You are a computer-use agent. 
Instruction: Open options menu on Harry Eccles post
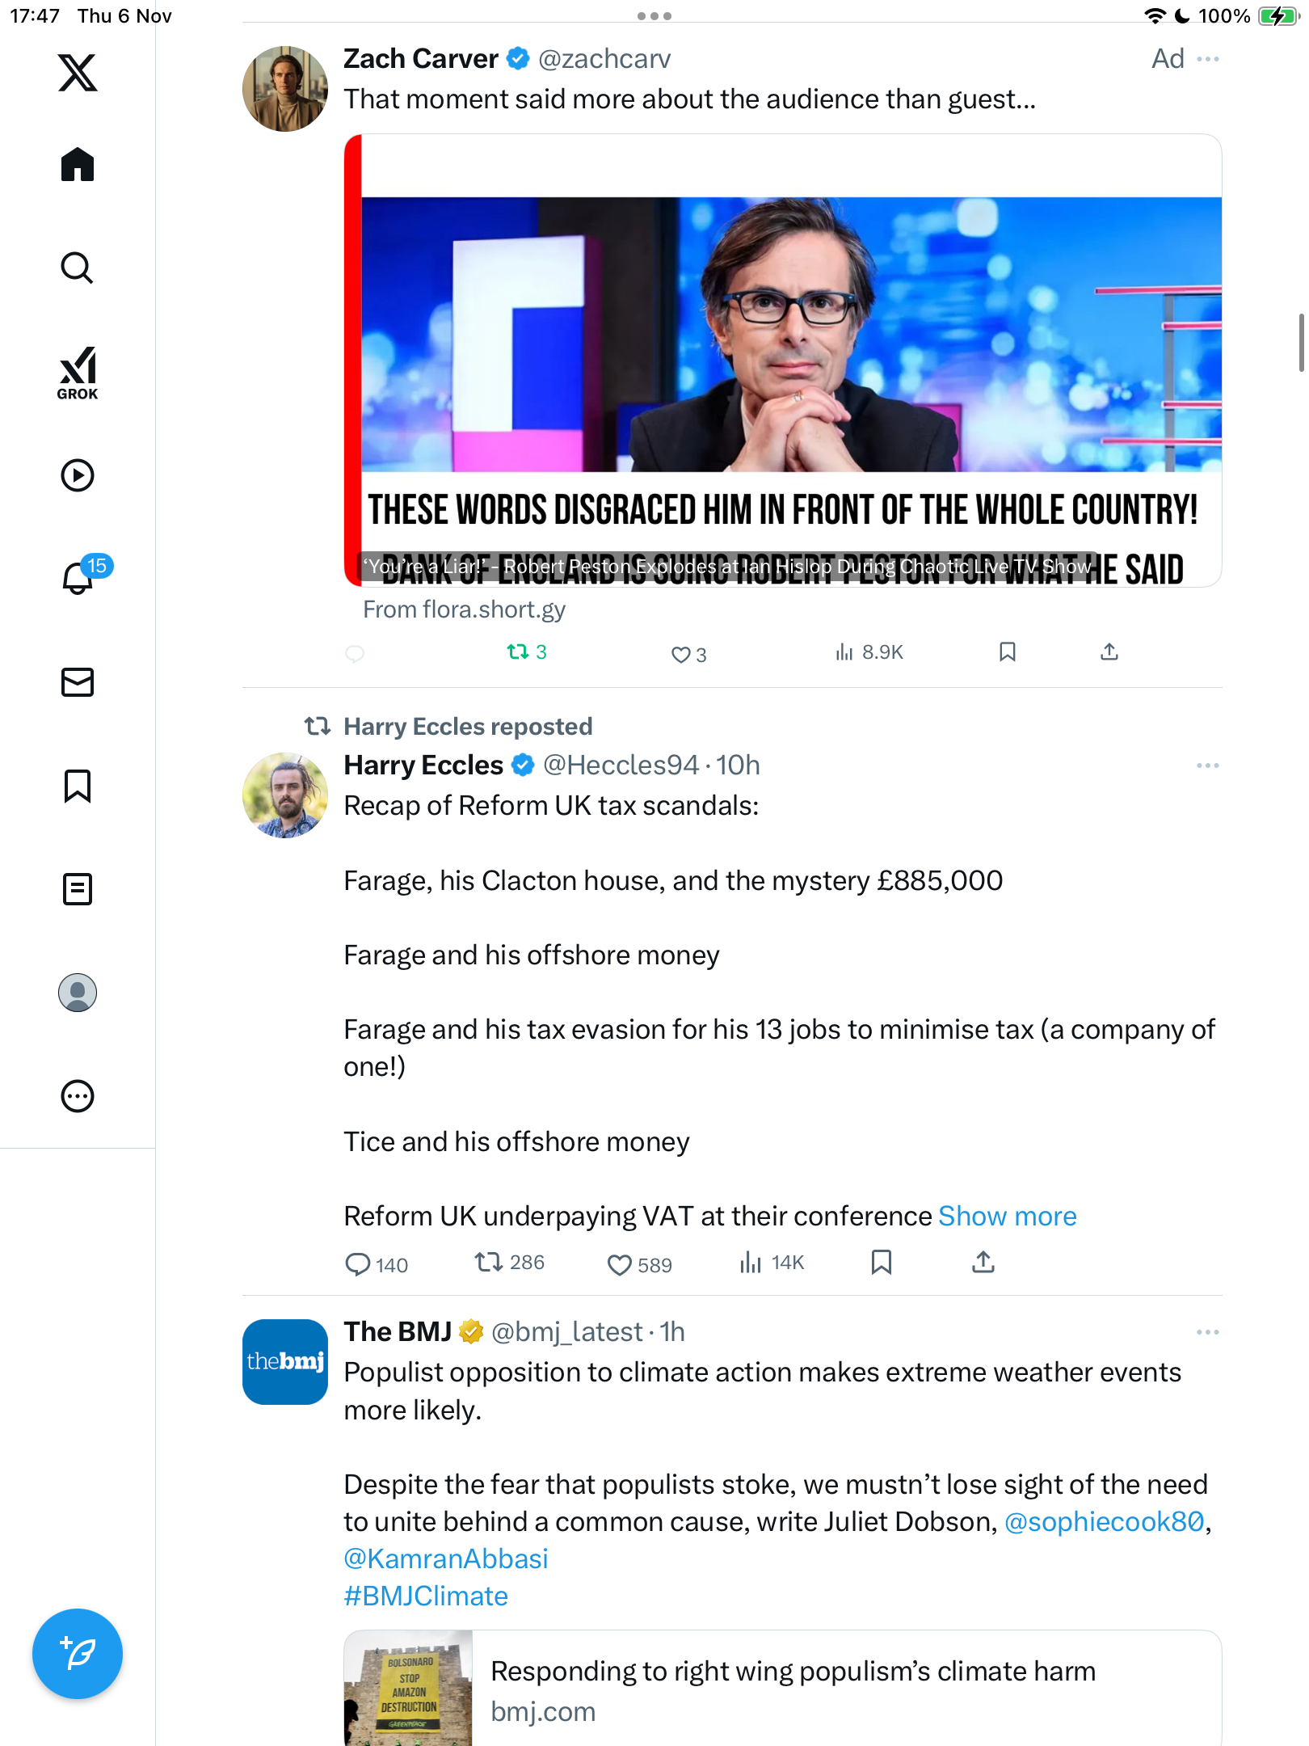1208,765
